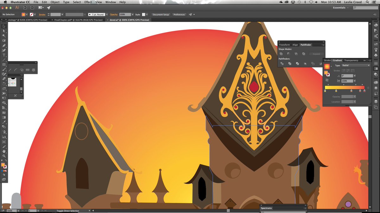Select the Zoom tool magnifier
Viewport: 380px width, 213px height.
pyautogui.click(x=4, y=156)
